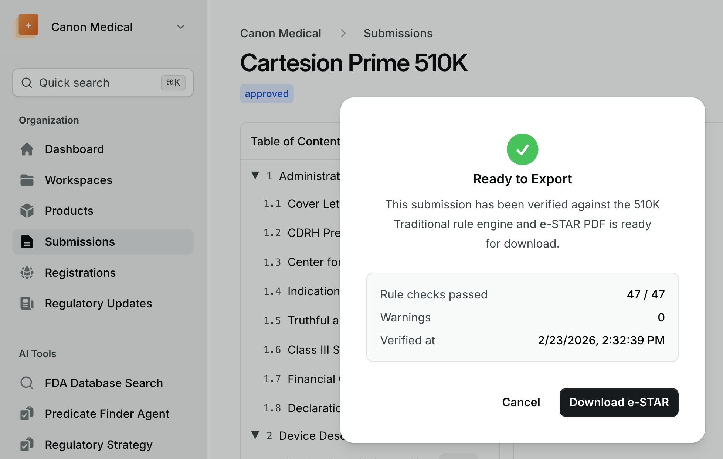Click the Workspaces folder icon
The width and height of the screenshot is (723, 459).
click(27, 180)
